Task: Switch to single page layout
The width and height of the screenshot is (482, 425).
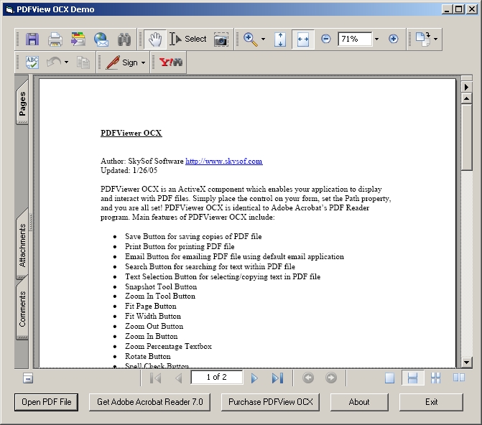Action: point(389,378)
